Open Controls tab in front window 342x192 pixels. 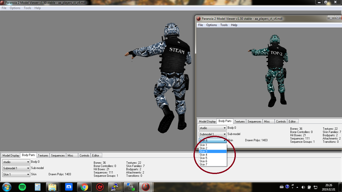[281, 121]
